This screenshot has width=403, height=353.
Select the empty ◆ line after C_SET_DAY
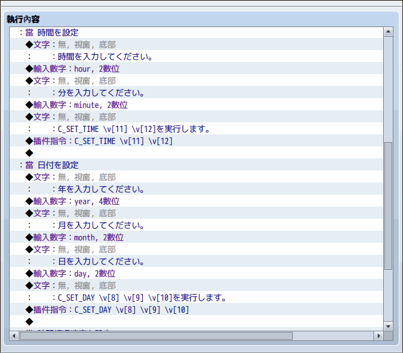point(196,322)
